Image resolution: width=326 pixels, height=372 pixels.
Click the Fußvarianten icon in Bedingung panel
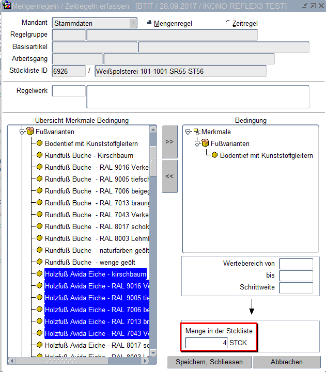[205, 143]
